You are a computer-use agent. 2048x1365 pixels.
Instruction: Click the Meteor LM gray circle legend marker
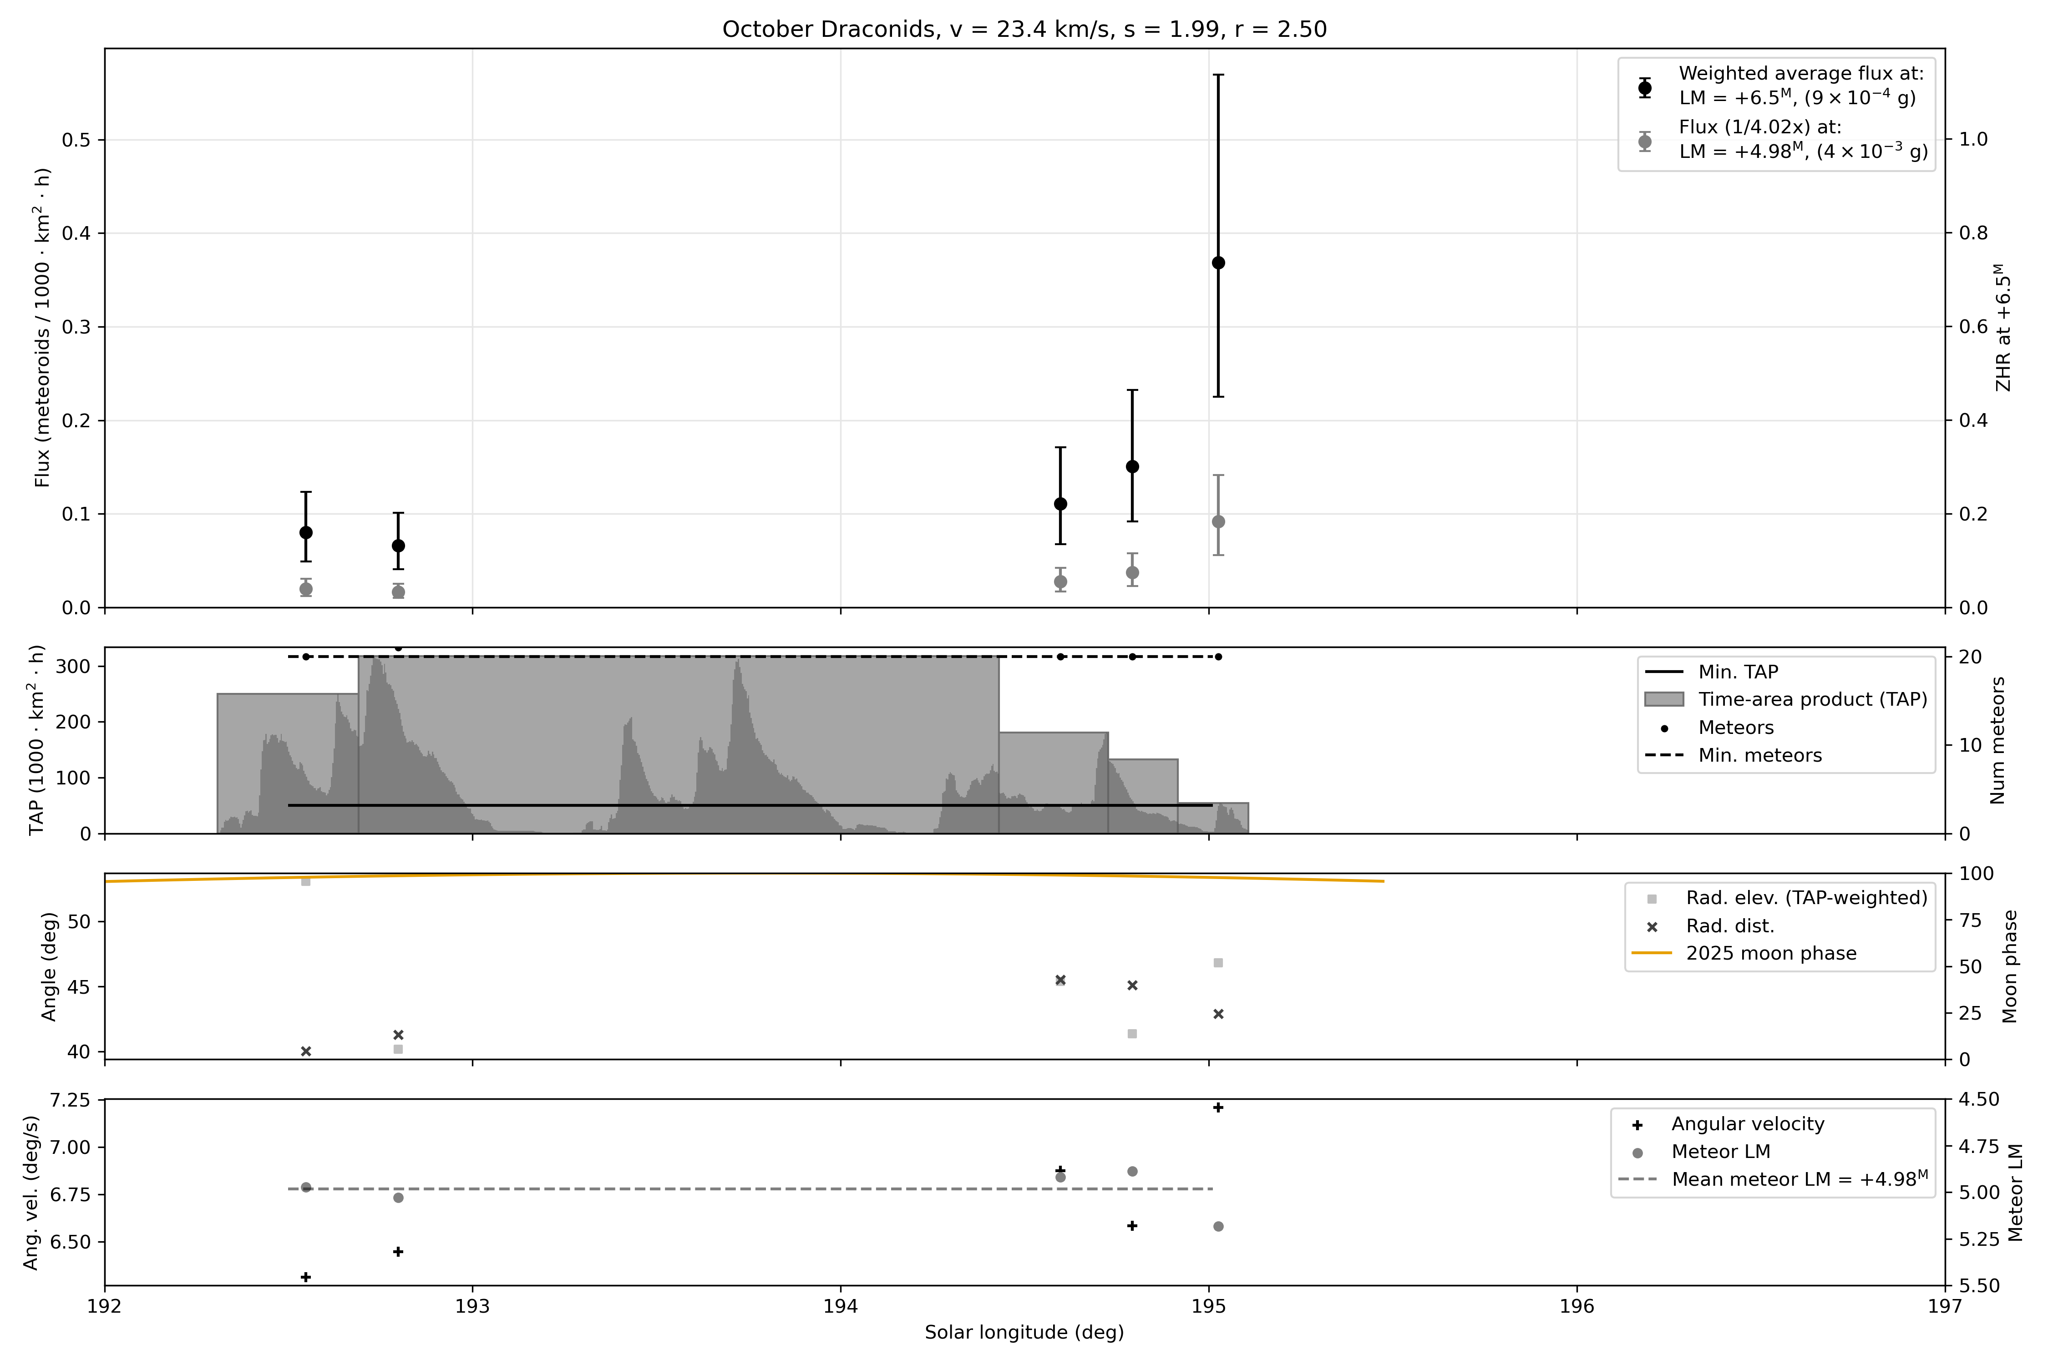[x=1637, y=1153]
